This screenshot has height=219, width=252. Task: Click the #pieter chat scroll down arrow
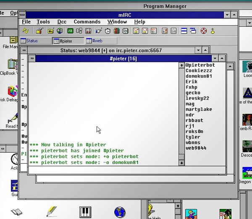click(181, 163)
